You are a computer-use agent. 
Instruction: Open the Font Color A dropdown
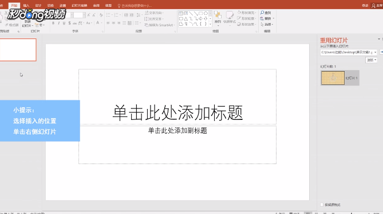point(101,23)
